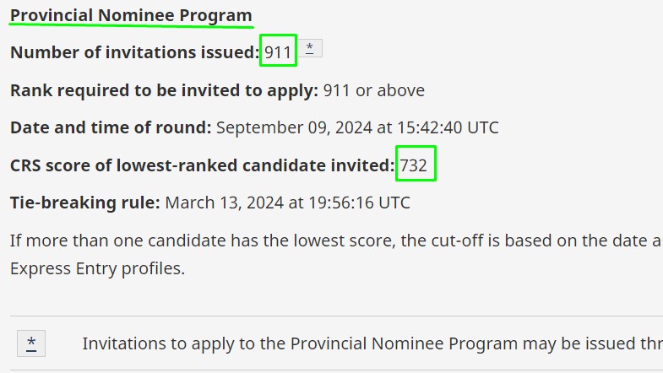Click the 'If more than one candidate' sentence

click(336, 241)
